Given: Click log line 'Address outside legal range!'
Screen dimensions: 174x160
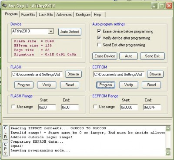Looking at the screenshot, I should 41,137.
